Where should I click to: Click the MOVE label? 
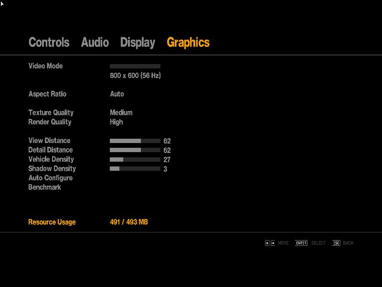(283, 243)
